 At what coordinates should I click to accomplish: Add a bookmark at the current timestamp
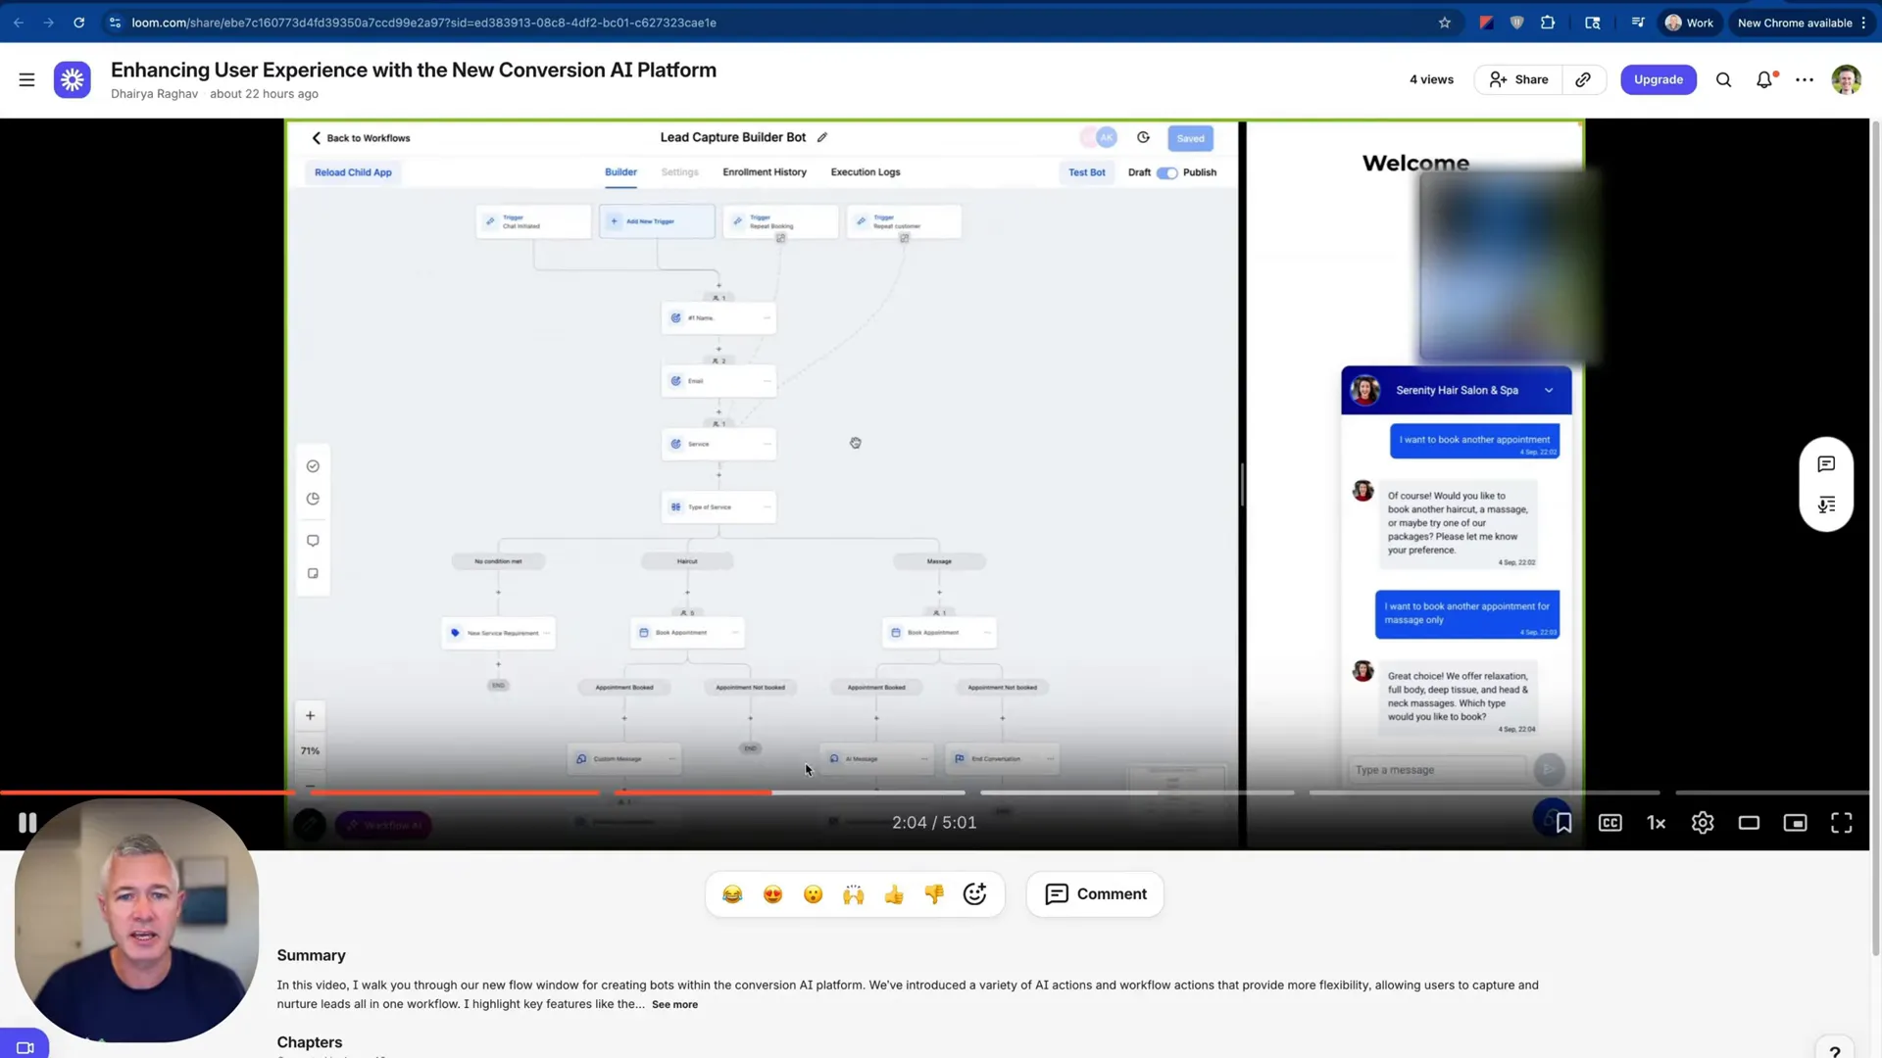(x=1563, y=823)
